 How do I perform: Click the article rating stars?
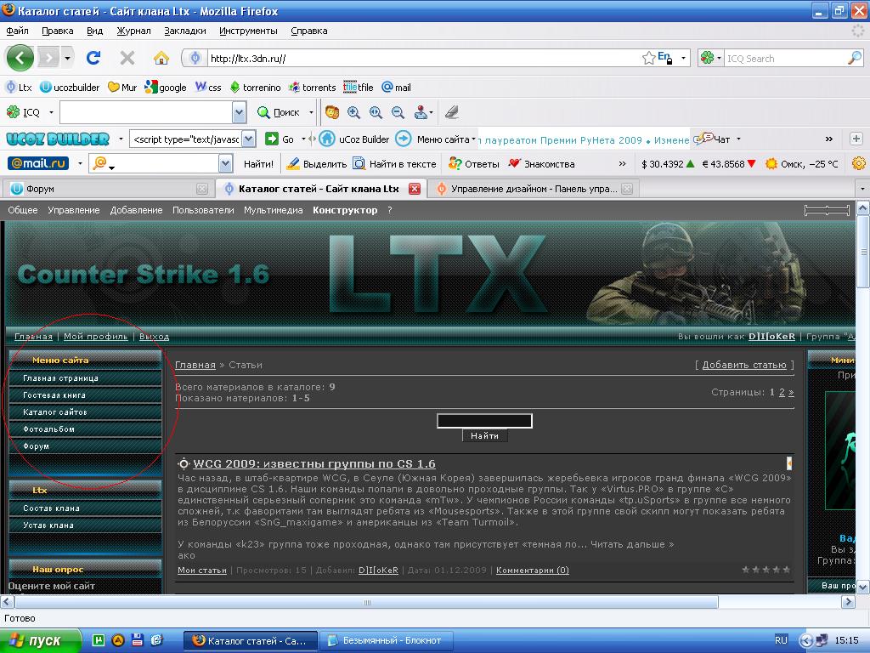click(765, 570)
